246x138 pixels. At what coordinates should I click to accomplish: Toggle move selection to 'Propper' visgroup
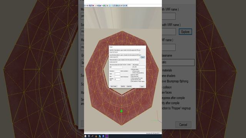coord(131,82)
